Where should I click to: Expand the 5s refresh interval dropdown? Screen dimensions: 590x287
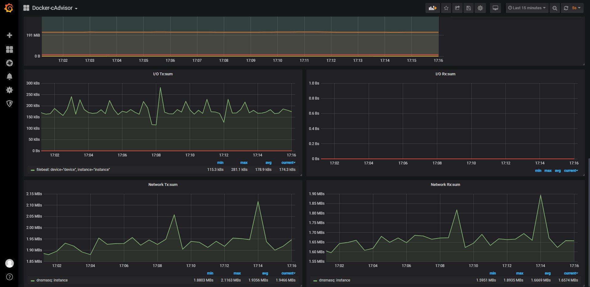point(576,8)
